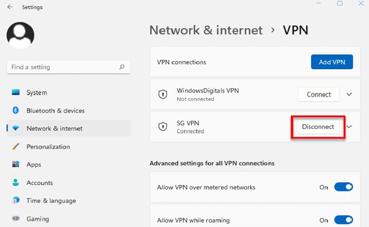Click the SG VPN shield icon
369x227 pixels.
coord(163,127)
